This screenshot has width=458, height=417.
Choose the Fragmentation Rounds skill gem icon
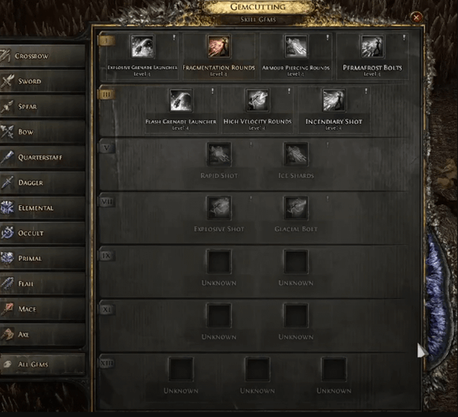tap(219, 47)
